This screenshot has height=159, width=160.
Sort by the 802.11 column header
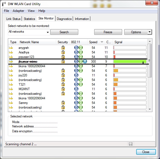tap(78, 42)
